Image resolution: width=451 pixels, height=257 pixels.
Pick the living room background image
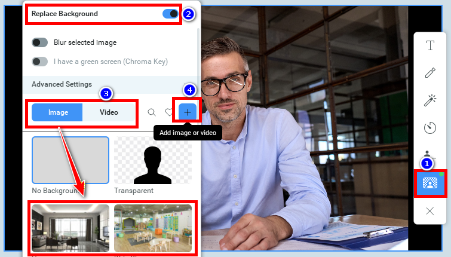[70, 228]
